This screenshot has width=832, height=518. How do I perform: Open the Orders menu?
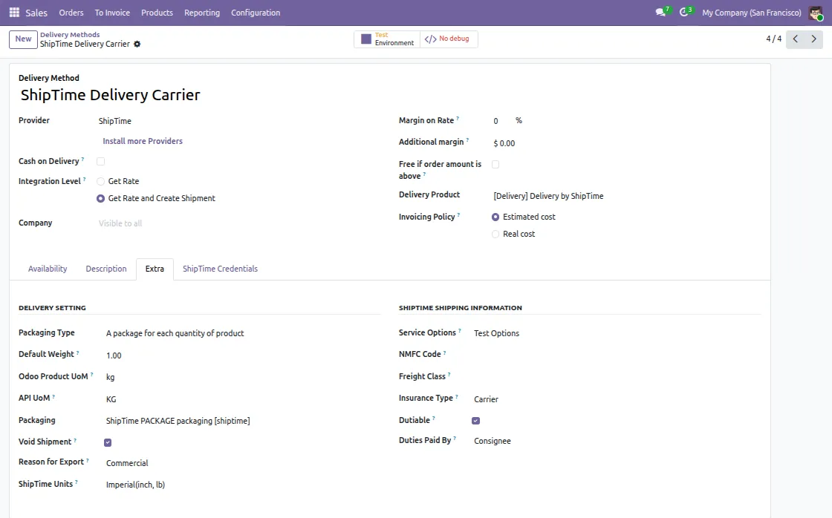71,13
